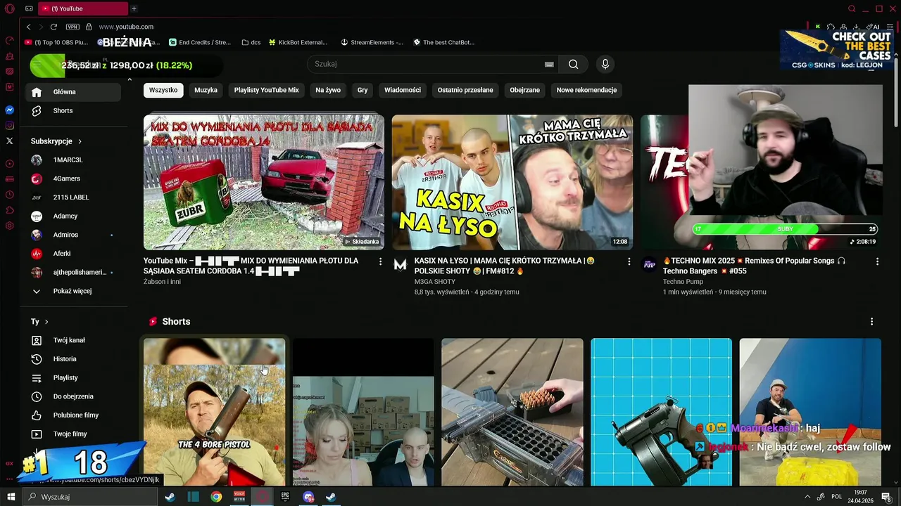
Task: Open the 1MARC3L subscription channel
Action: (74, 160)
